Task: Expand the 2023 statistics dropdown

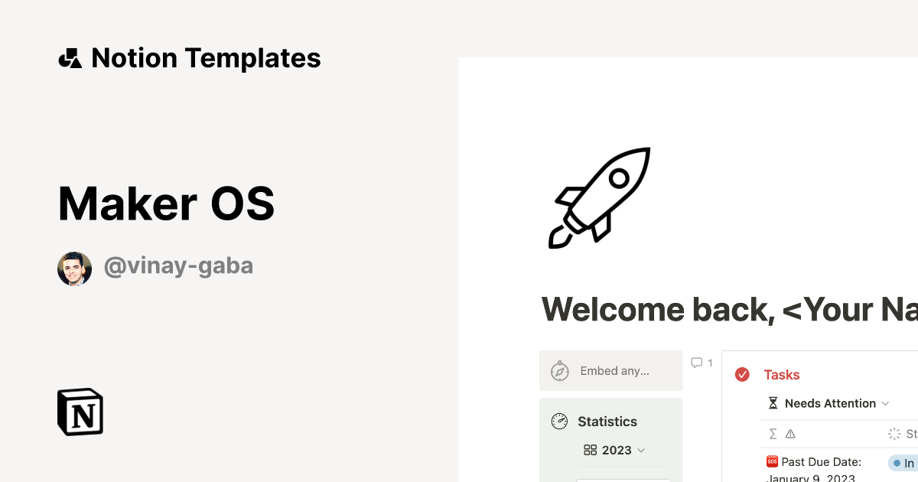Action: tap(641, 451)
